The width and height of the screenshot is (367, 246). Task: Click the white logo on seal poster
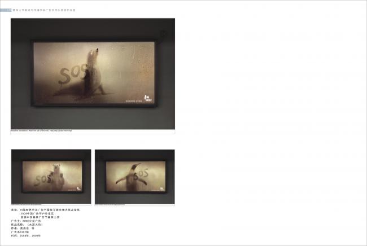click(148, 98)
